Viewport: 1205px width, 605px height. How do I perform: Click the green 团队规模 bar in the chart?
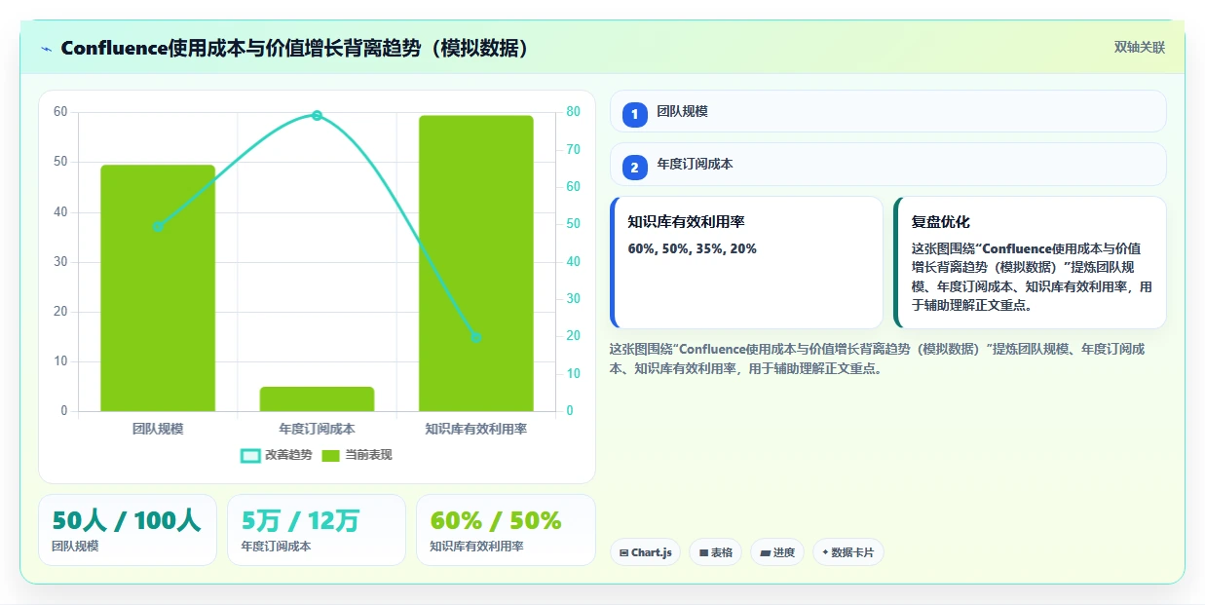click(x=158, y=288)
